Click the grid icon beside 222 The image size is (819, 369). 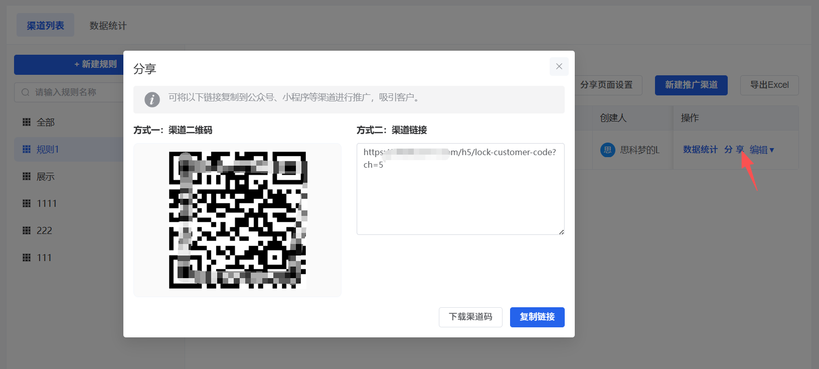coord(27,230)
